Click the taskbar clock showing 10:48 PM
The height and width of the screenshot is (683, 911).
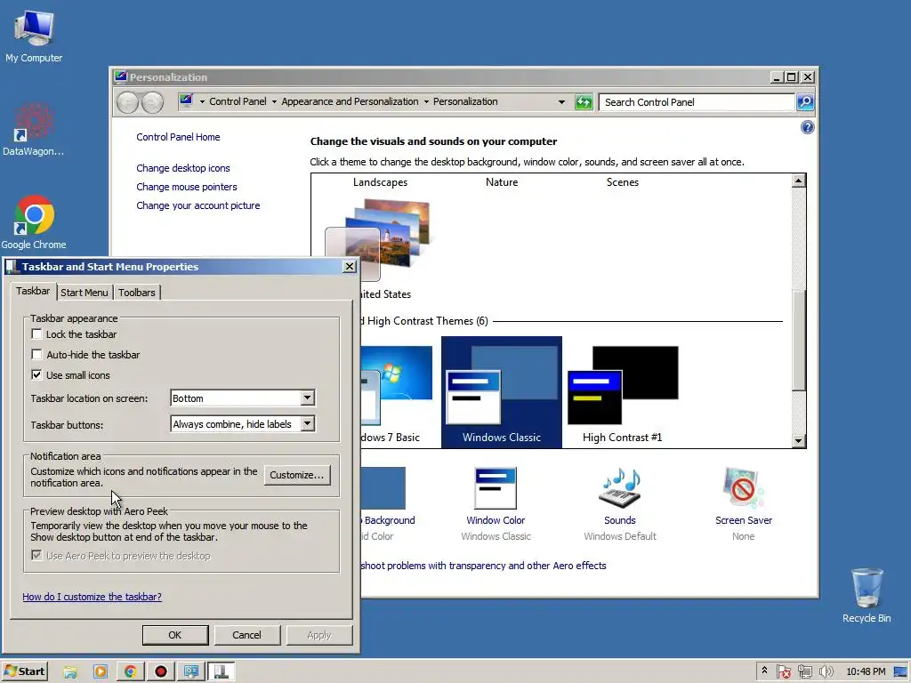pos(866,671)
